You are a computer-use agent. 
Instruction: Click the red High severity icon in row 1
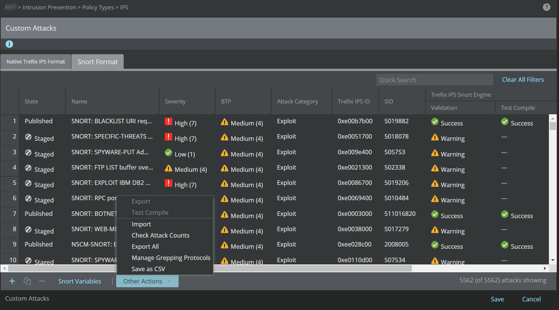169,122
